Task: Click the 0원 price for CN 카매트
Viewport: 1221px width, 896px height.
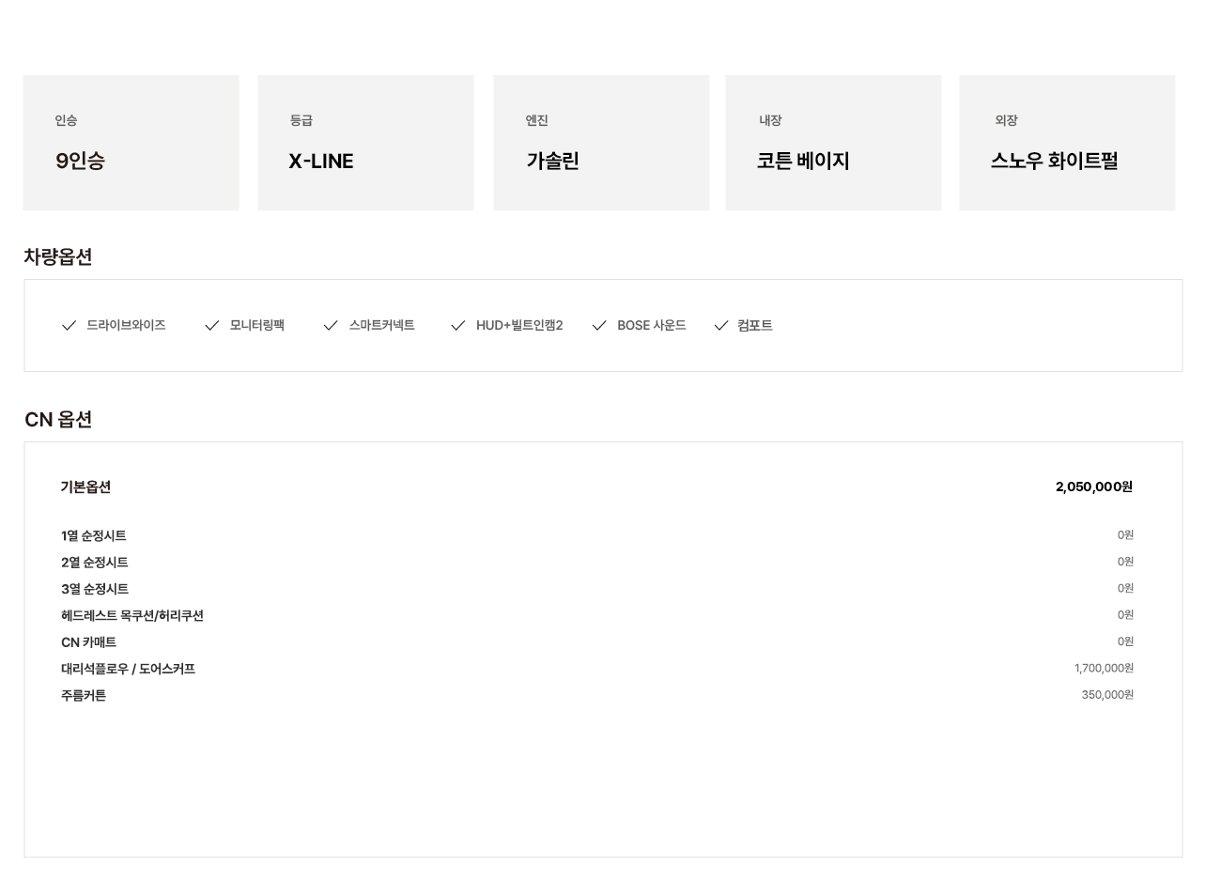Action: pyautogui.click(x=1125, y=641)
